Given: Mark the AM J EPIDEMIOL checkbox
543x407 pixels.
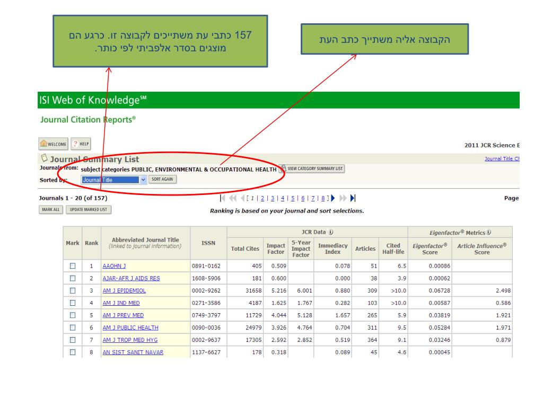Looking at the screenshot, I should pos(72,290).
